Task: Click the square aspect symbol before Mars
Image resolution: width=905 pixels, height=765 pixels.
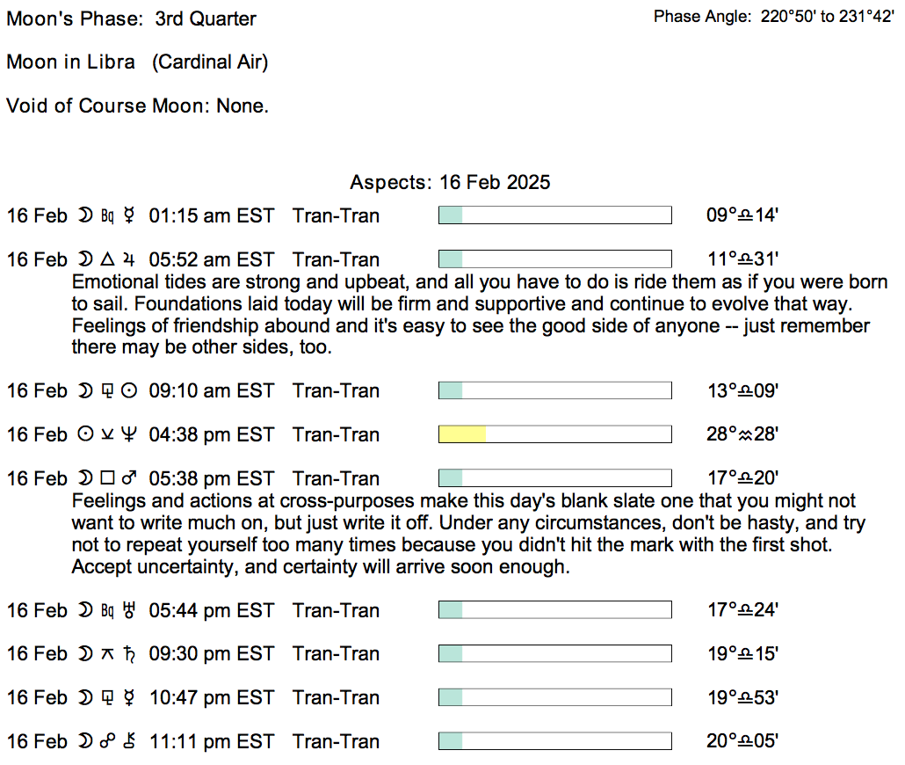Action: coord(108,478)
